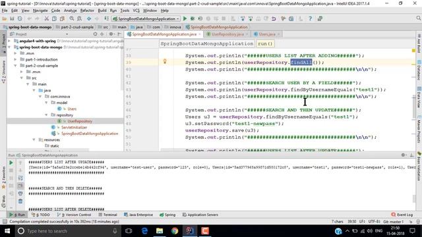Click the Revert undo arrow icon

point(274,19)
